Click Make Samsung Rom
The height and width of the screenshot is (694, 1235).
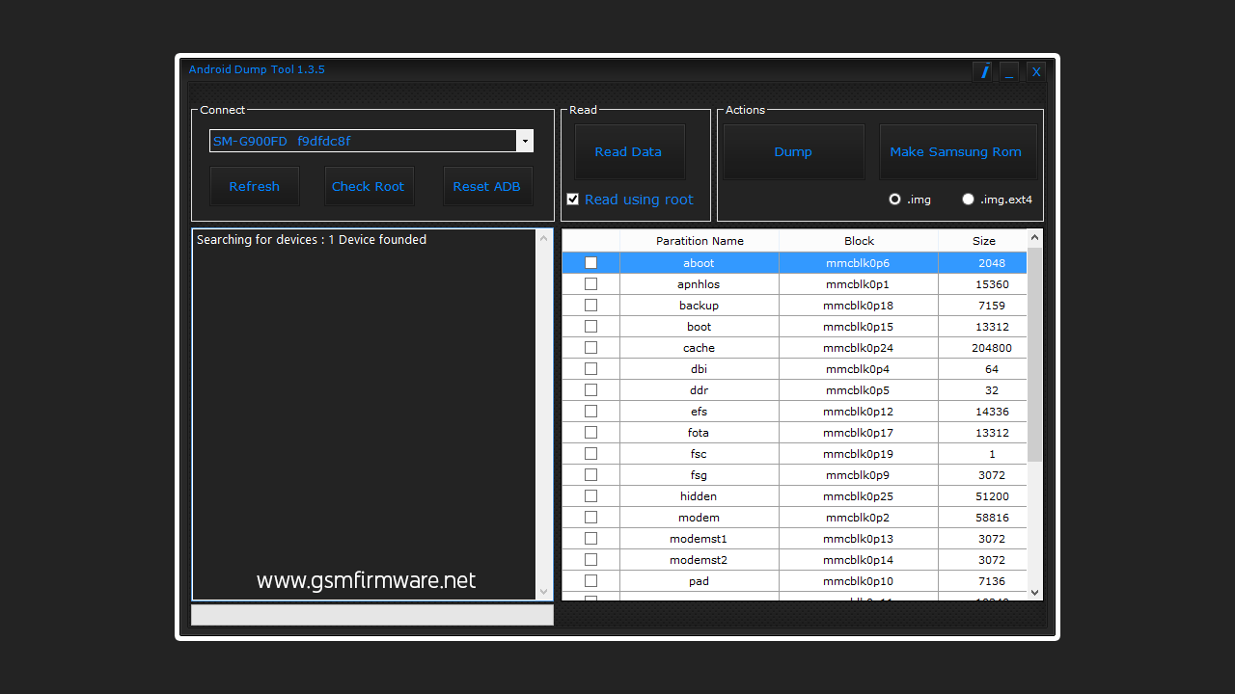956,151
